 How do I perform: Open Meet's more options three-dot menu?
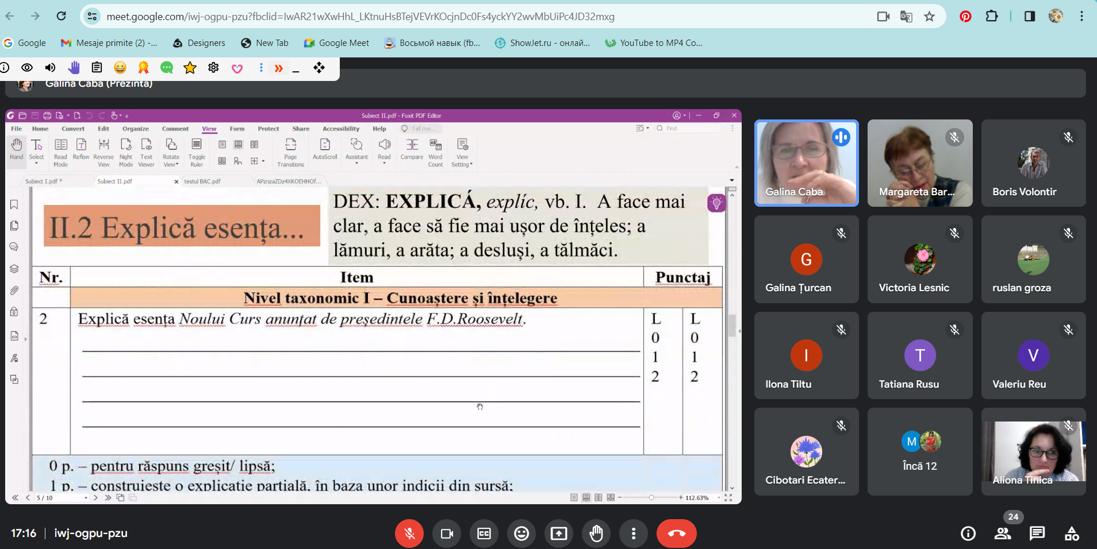(x=634, y=533)
